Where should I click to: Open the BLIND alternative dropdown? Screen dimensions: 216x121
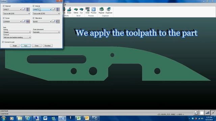(42, 22)
